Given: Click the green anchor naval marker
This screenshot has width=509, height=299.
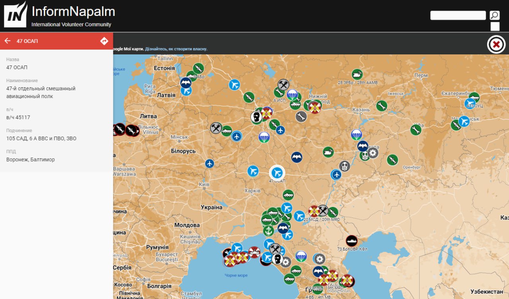Looking at the screenshot, I should coord(268,231).
